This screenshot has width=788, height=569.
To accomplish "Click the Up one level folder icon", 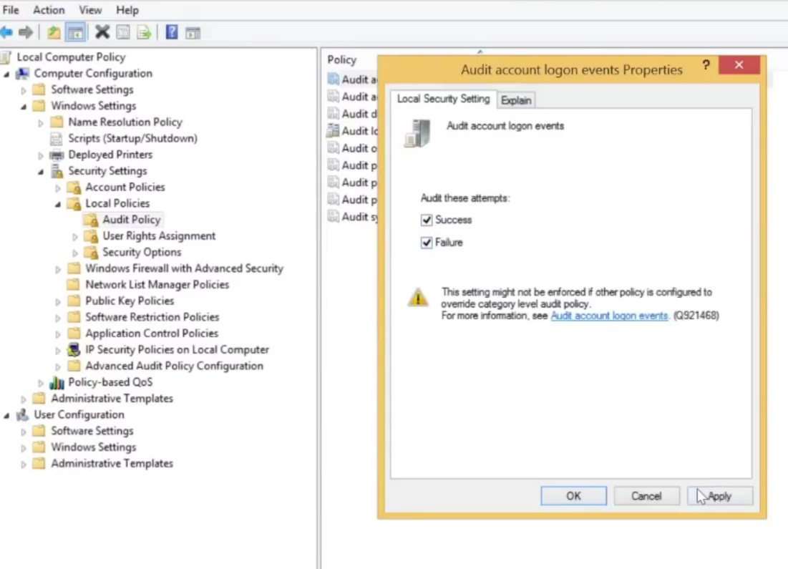I will coord(54,33).
